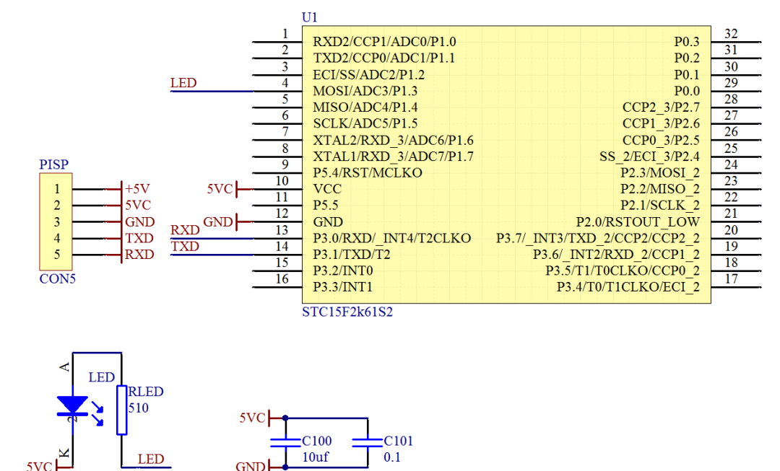The height and width of the screenshot is (471, 780).
Task: Click the RXD2/CCP1/ADC0/P1.0 pin name
Action: [x=384, y=42]
